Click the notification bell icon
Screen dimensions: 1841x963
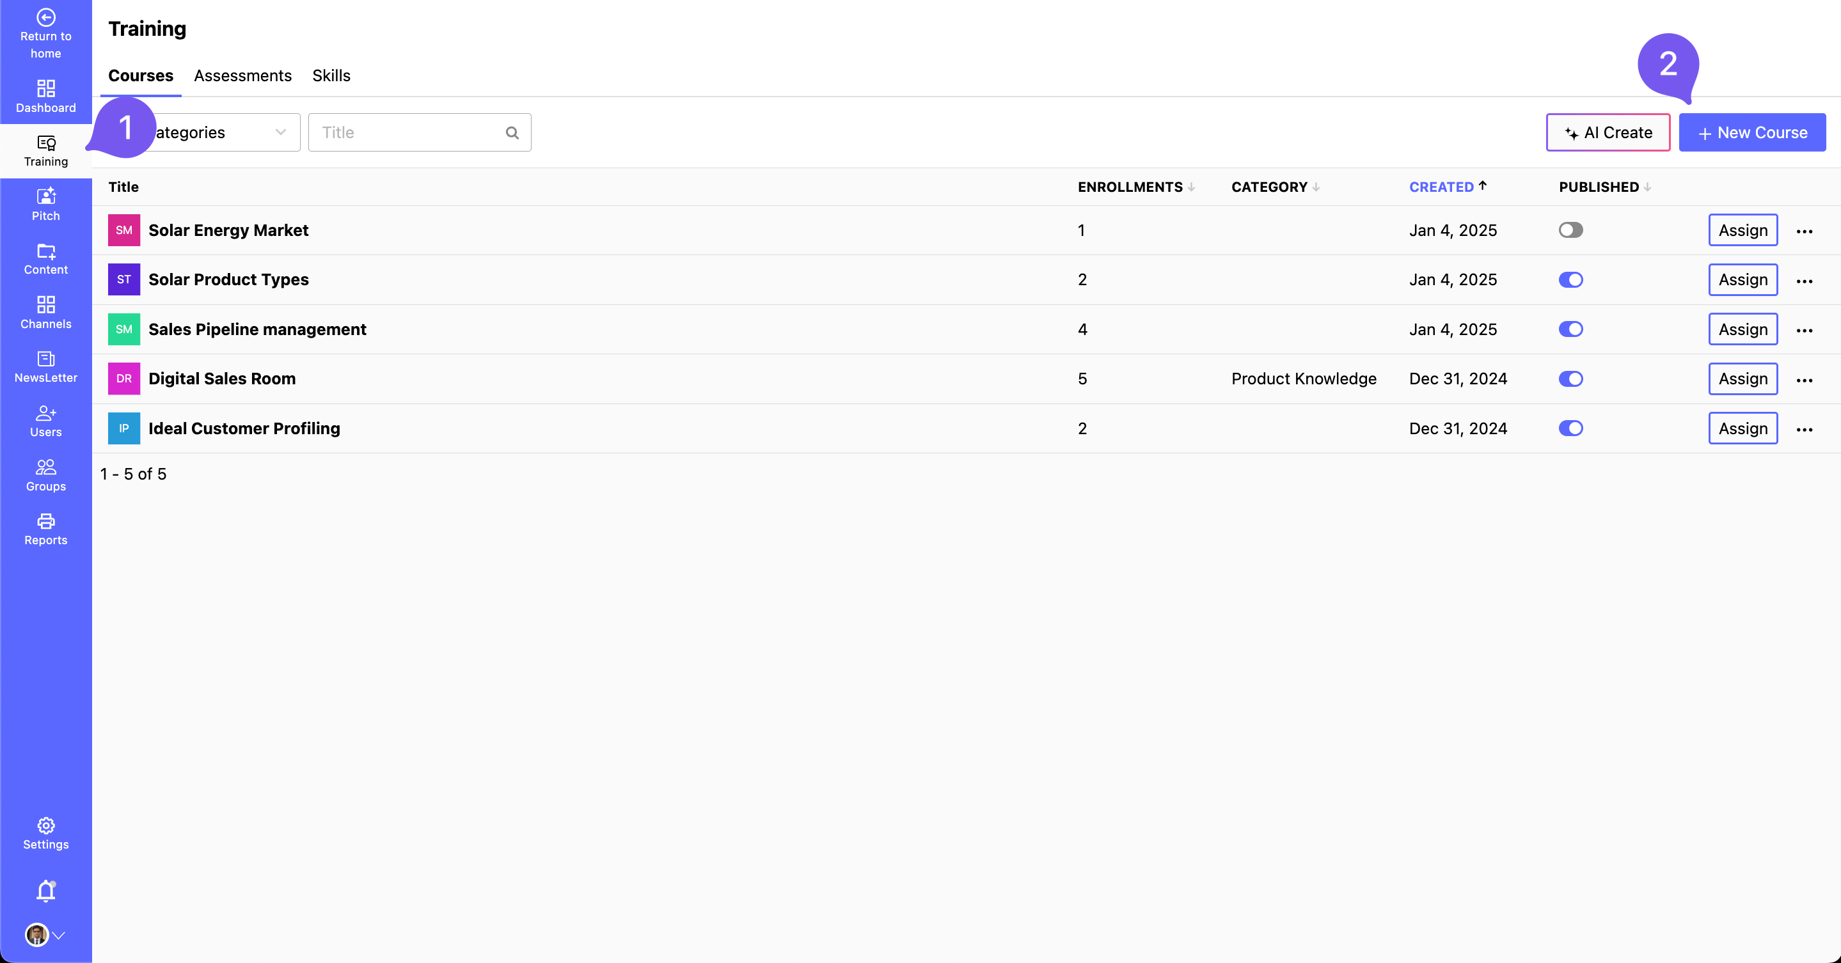click(46, 891)
